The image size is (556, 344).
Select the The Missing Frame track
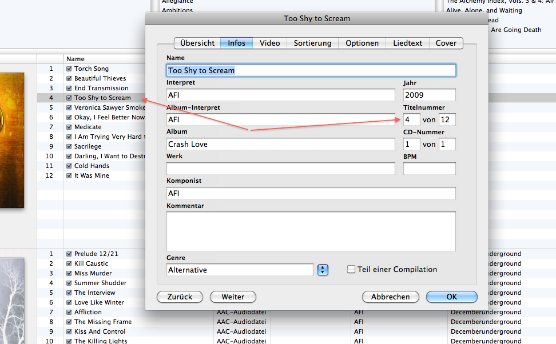(x=103, y=322)
